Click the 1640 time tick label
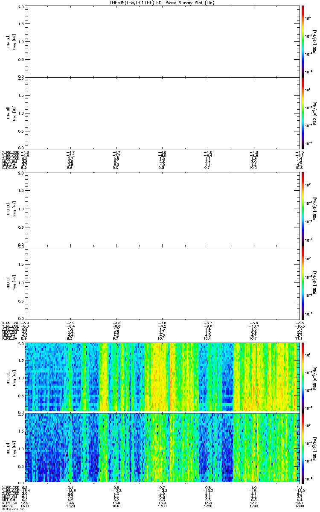The height and width of the screenshot is (512, 320). 116,505
